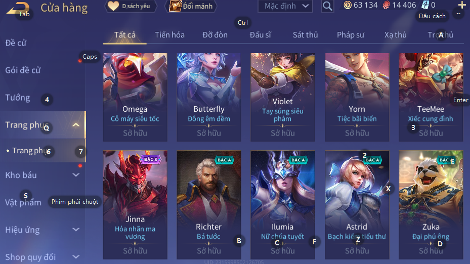Switch to the Tiến hóa tab
Image resolution: width=470 pixels, height=264 pixels.
tap(169, 35)
